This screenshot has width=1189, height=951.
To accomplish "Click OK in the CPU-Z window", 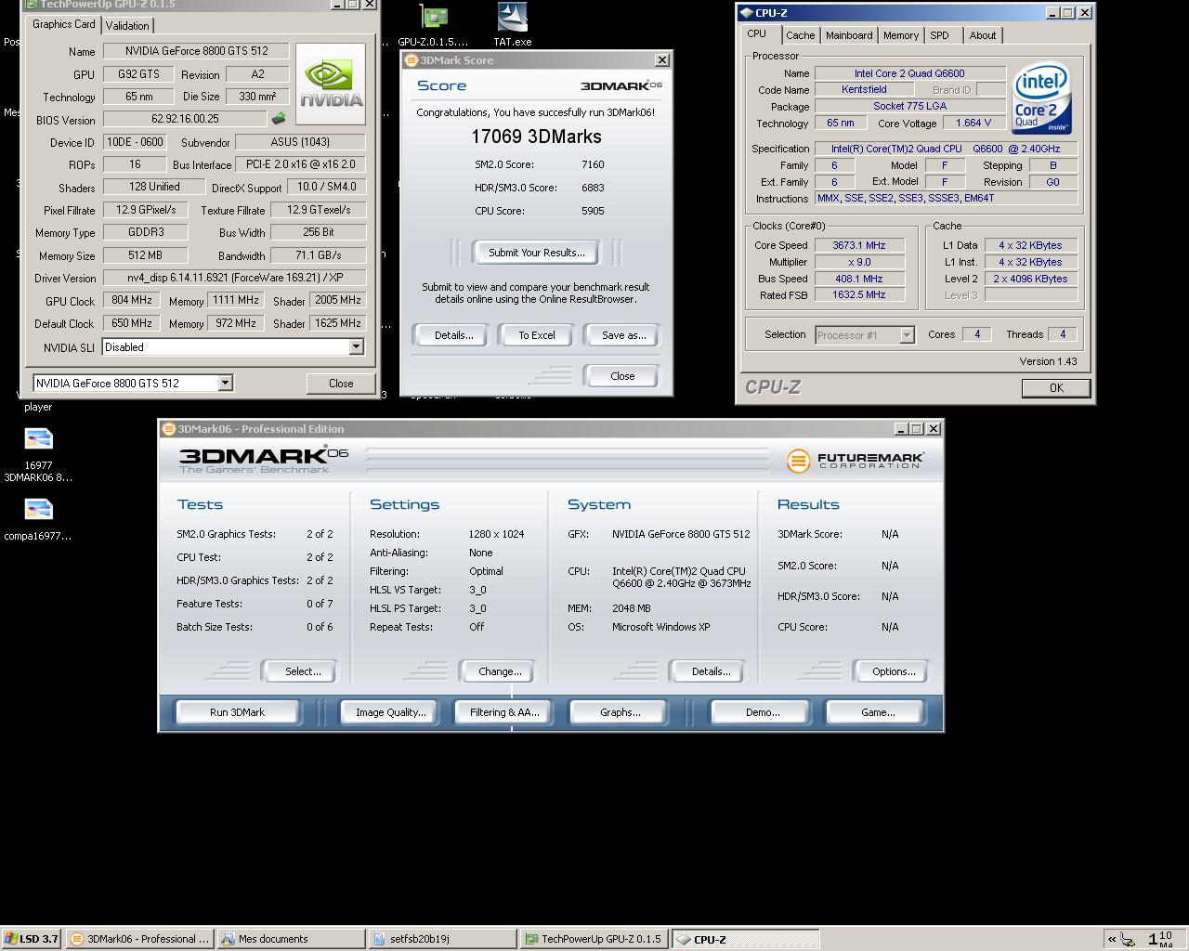I will pos(1055,388).
